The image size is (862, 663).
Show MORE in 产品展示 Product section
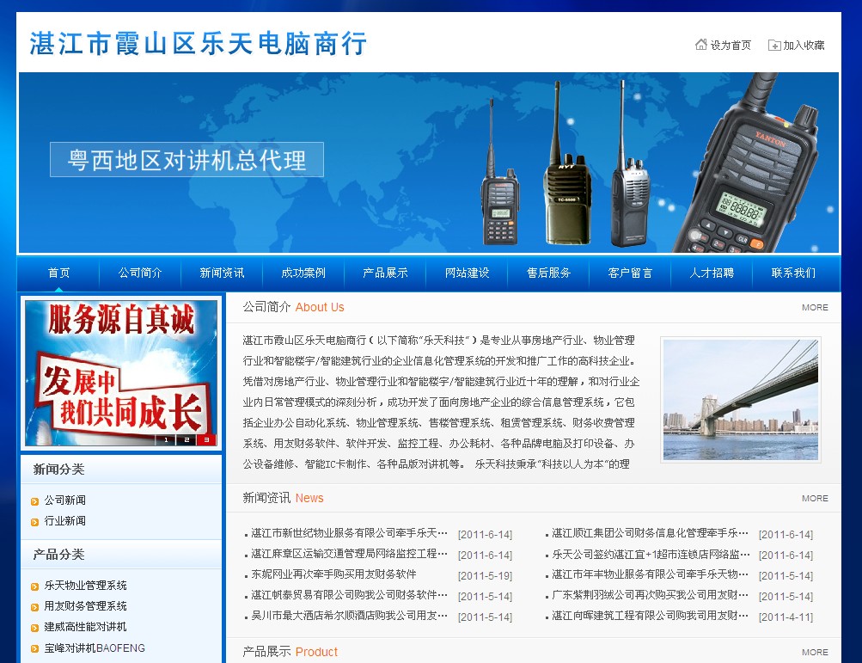(815, 652)
